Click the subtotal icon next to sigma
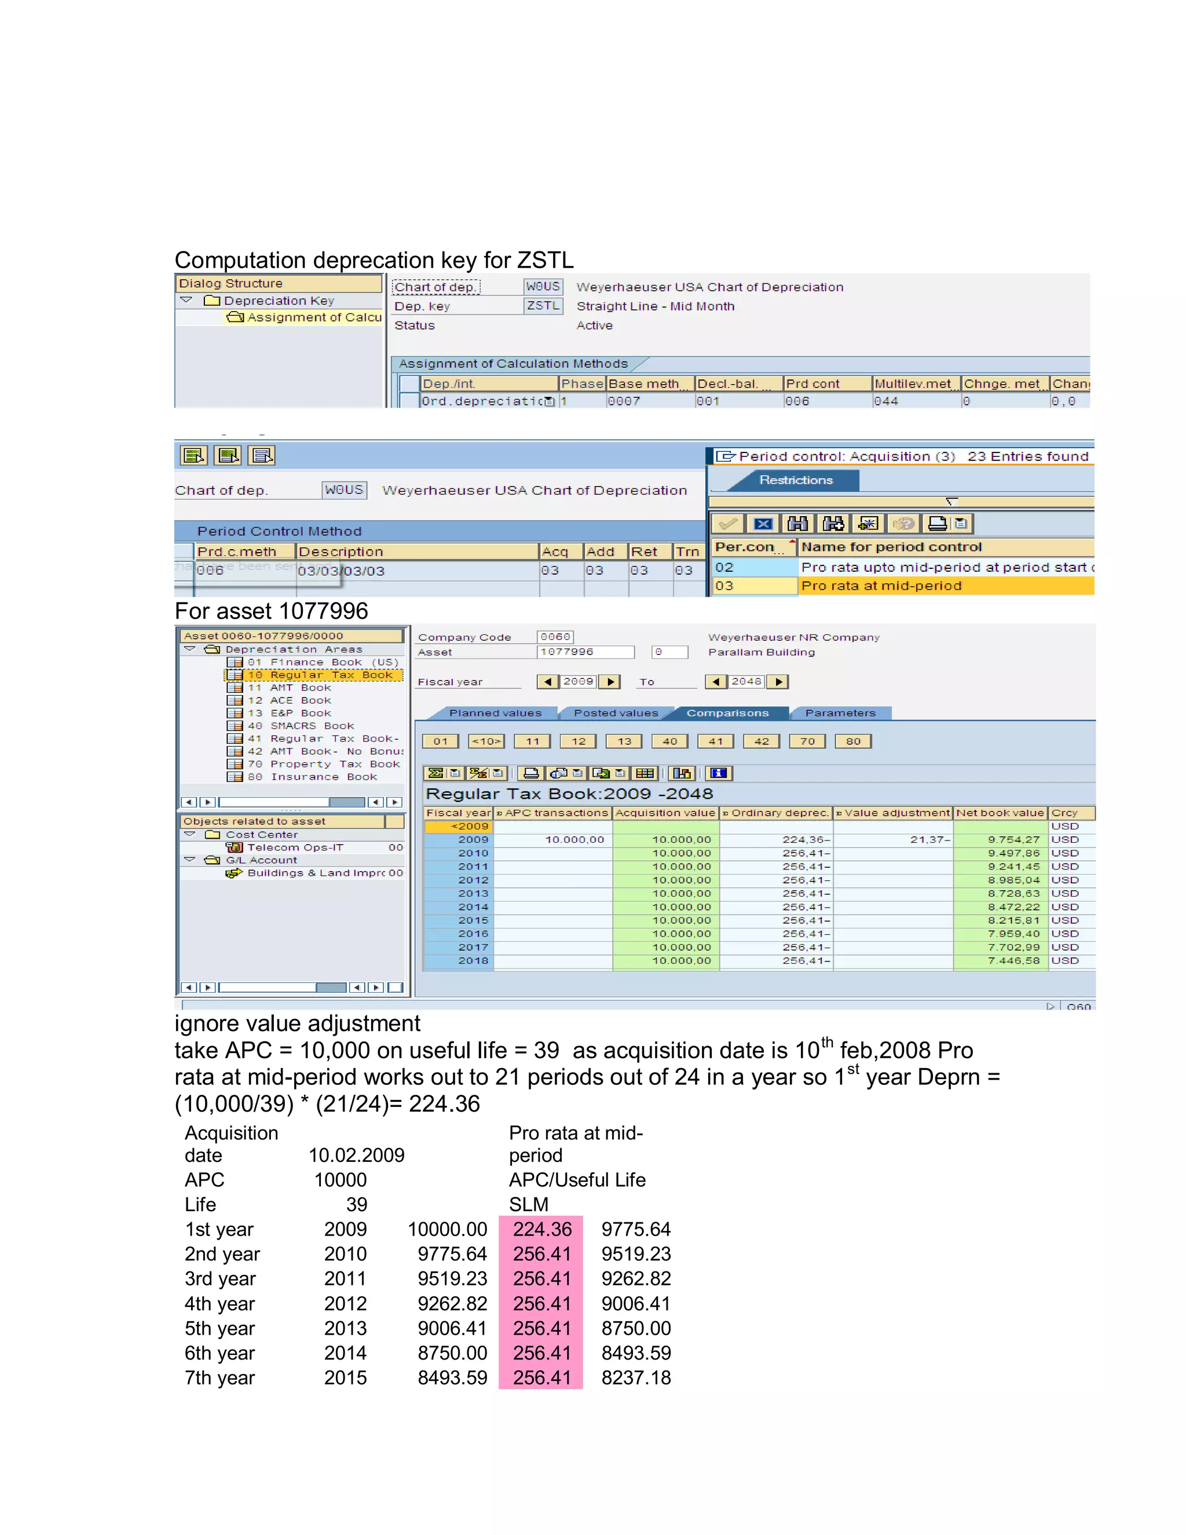 click(478, 773)
